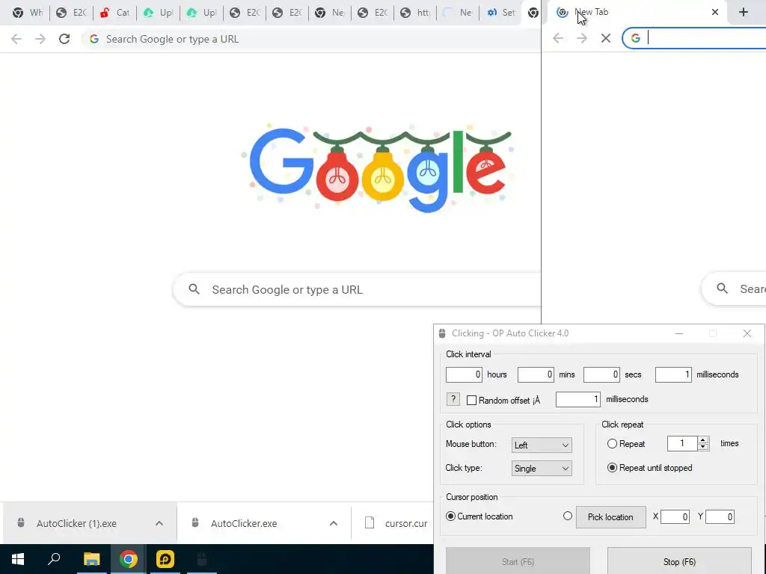Image resolution: width=766 pixels, height=574 pixels.
Task: Open the Windows Start menu
Action: click(18, 559)
